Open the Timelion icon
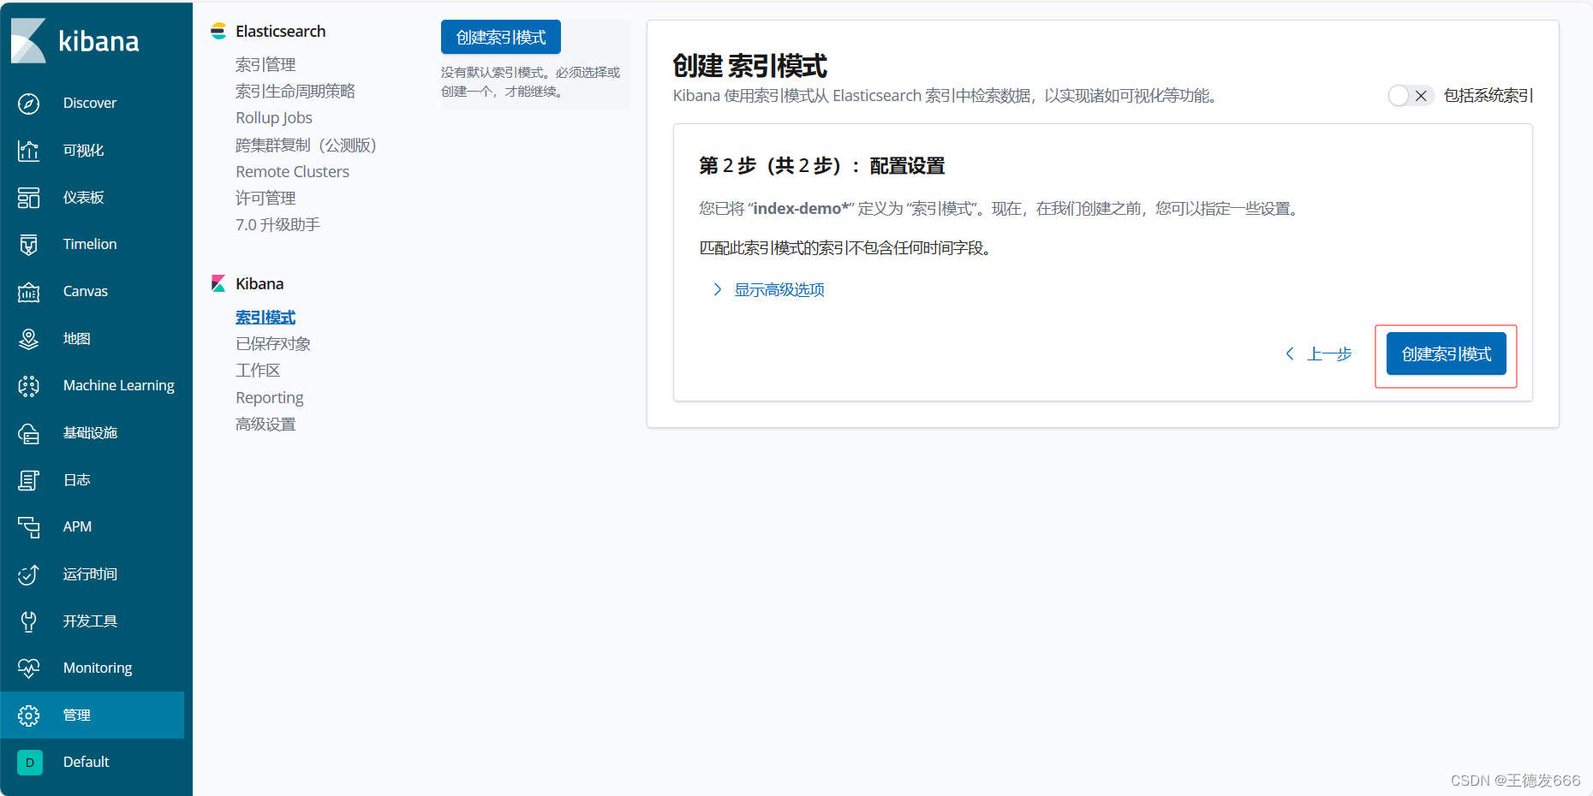This screenshot has height=796, width=1593. [28, 245]
